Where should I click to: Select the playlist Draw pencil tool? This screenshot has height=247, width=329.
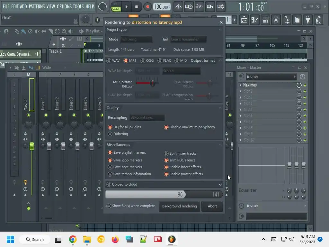click(17, 31)
